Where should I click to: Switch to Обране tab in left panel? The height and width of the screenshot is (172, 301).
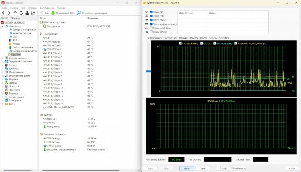(x=15, y=18)
